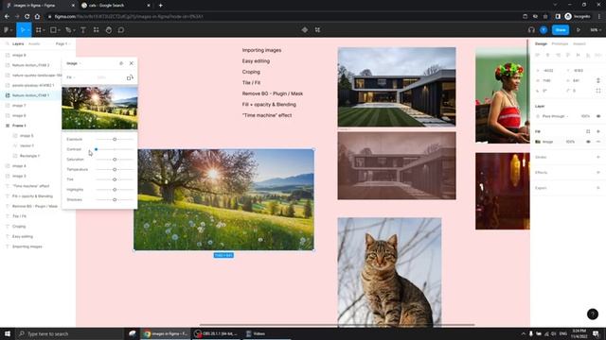This screenshot has height=340, width=606.
Task: Add a new fill with plus icon
Action: point(597,131)
